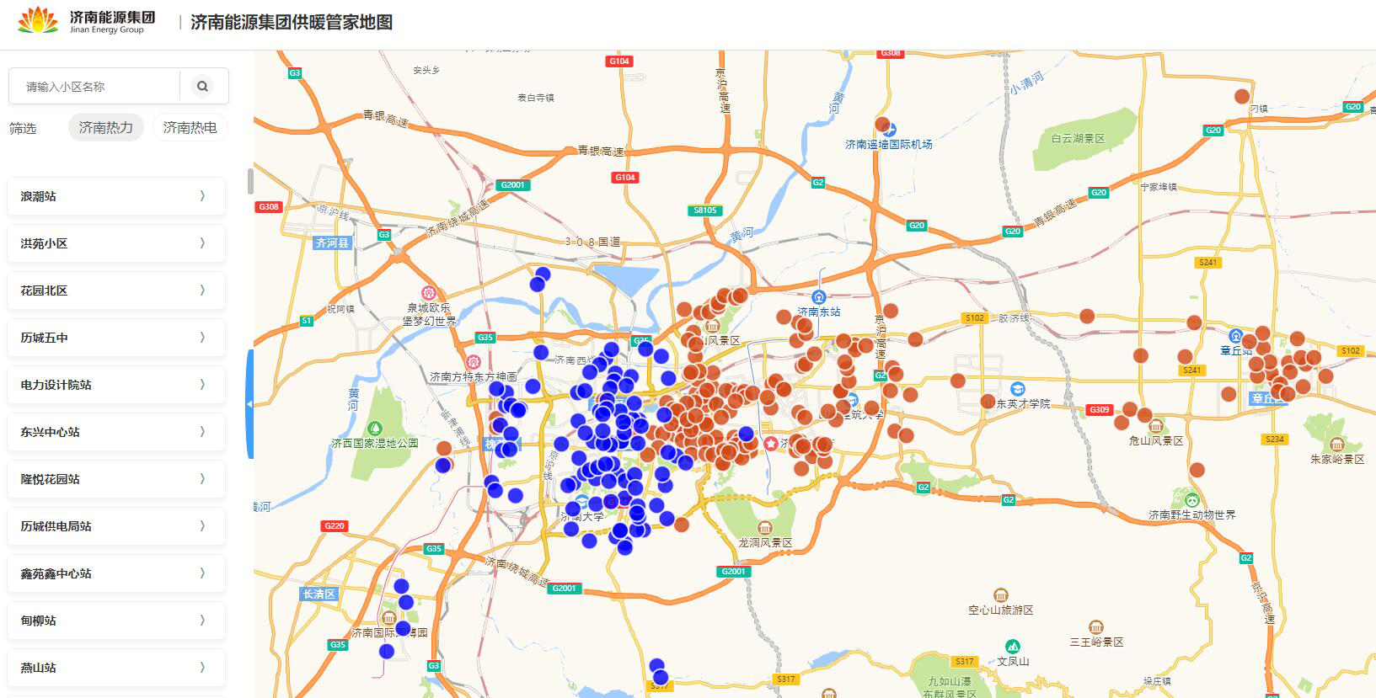Image resolution: width=1376 pixels, height=698 pixels.
Task: Open the 鑫苑鑫中心站 entry
Action: (116, 573)
